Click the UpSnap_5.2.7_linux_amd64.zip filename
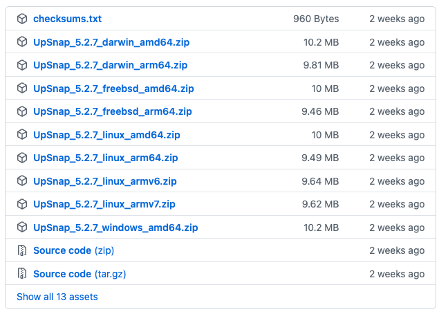The image size is (439, 314). 106,135
